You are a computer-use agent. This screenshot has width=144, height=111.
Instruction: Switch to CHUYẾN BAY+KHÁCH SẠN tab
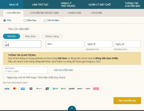[x=44, y=13]
